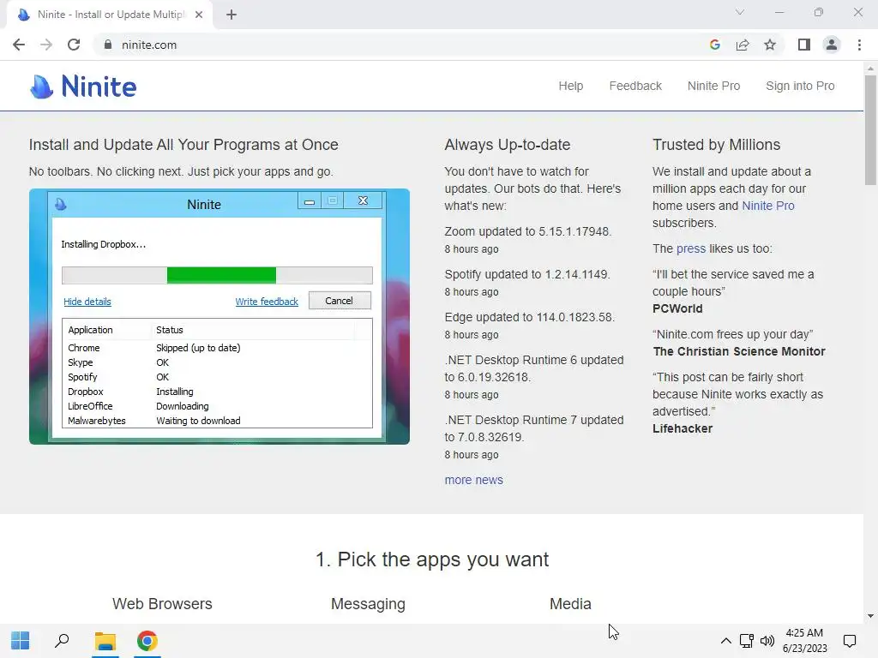878x658 pixels.
Task: Click the 'PCWorld' attribution text
Action: tap(677, 308)
